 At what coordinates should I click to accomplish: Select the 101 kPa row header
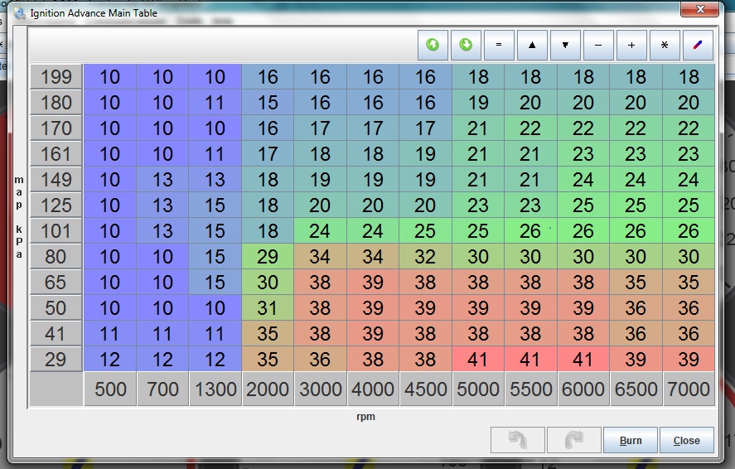click(x=56, y=231)
